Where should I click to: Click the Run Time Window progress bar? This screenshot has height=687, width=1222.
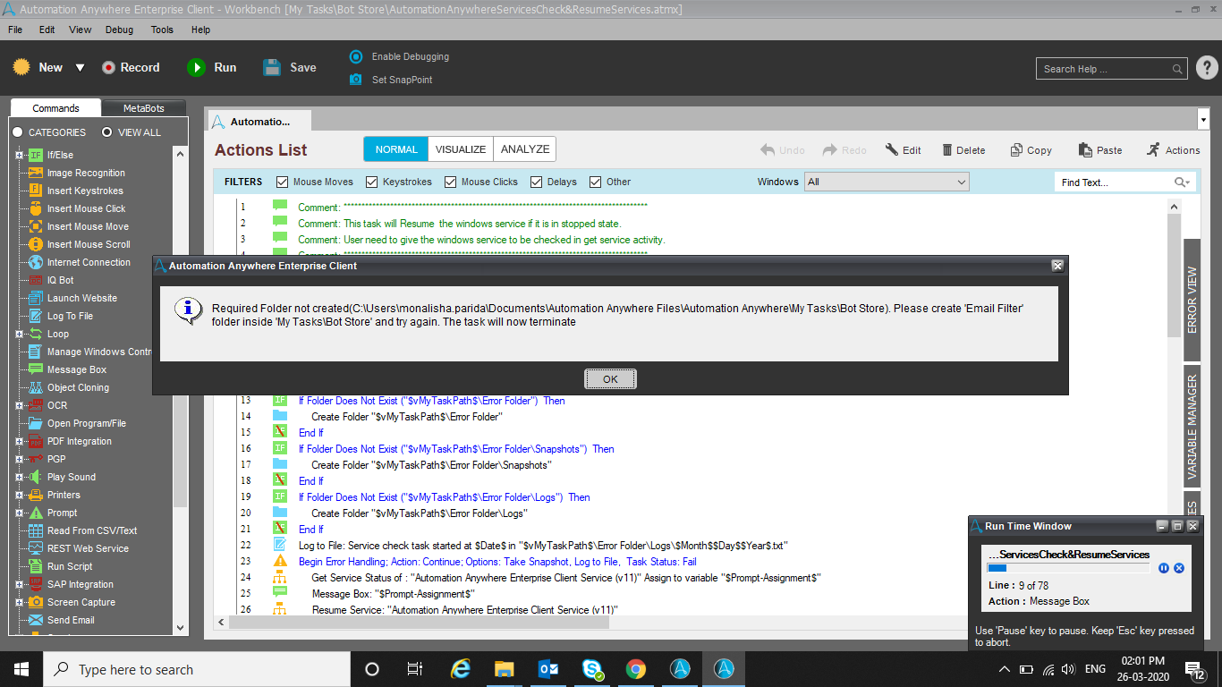1068,568
